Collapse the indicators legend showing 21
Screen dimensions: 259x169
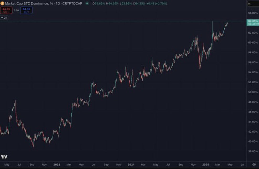pos(4,18)
